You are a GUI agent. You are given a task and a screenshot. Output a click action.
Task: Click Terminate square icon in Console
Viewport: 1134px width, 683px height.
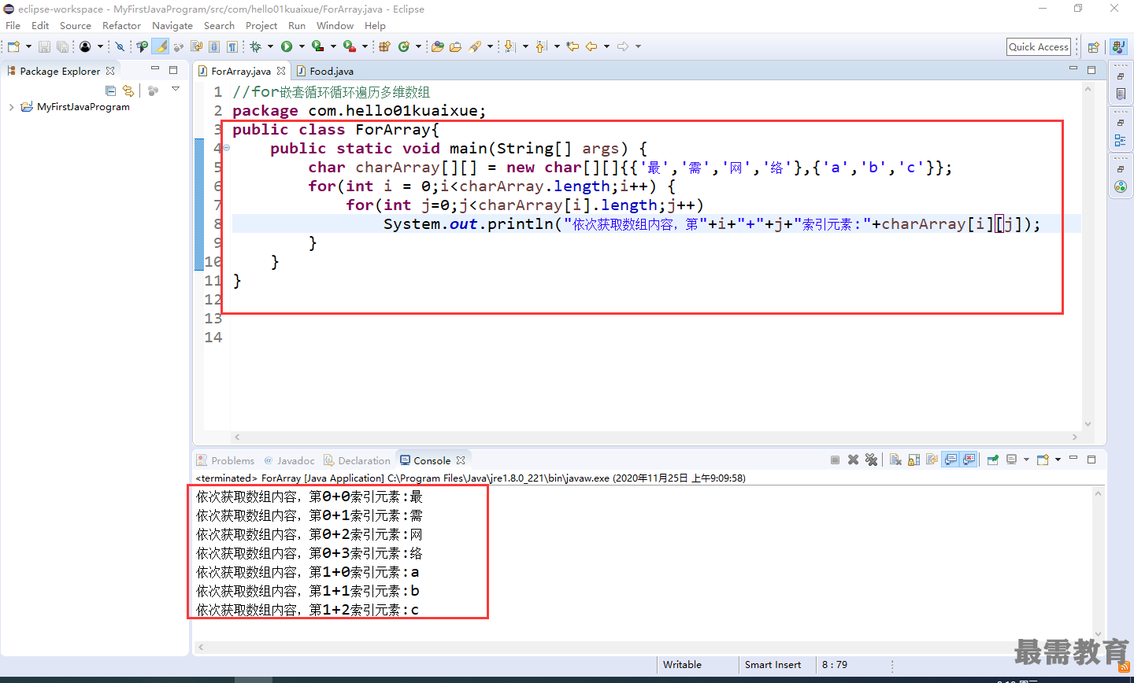pos(835,460)
